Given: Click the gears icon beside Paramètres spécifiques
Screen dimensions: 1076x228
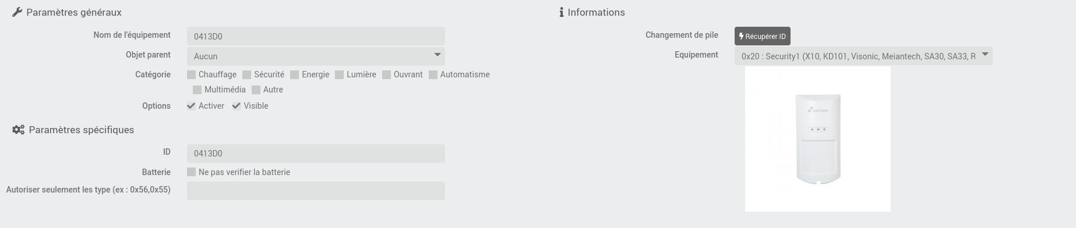Looking at the screenshot, I should pos(19,130).
